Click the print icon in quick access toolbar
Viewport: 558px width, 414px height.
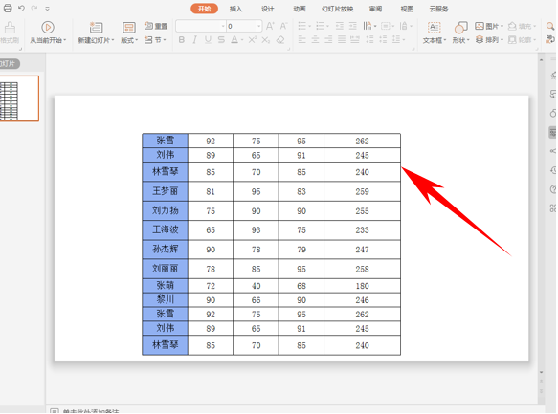pos(8,8)
